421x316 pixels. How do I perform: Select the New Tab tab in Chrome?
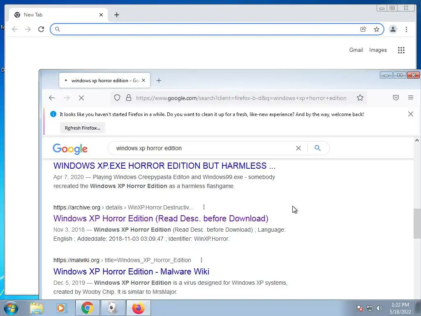pyautogui.click(x=58, y=15)
